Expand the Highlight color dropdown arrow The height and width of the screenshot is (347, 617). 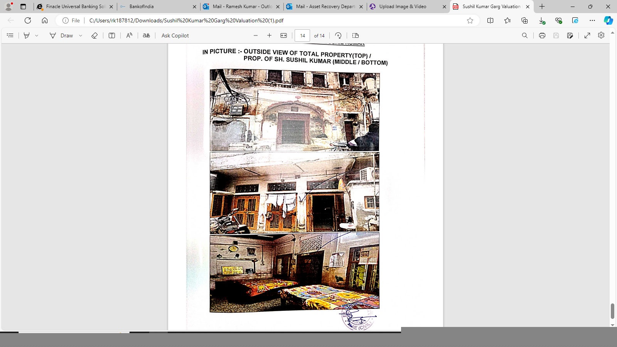click(37, 35)
